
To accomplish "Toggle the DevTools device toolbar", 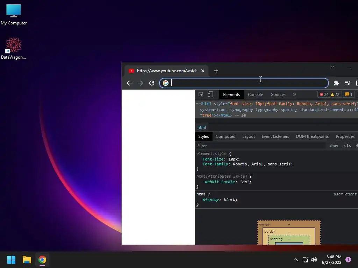I will click(210, 94).
